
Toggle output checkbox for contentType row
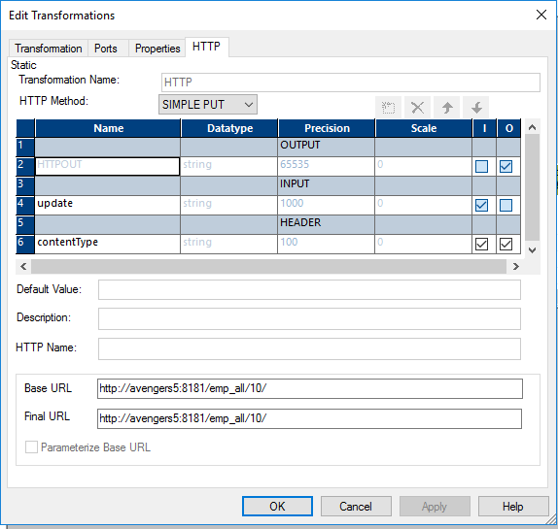coord(506,244)
